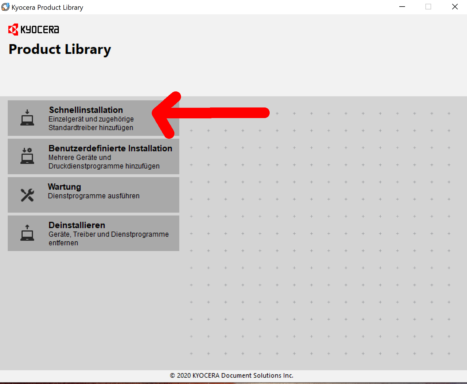Minimize the Kyocera Product Library window
467x384 pixels.
click(x=402, y=7)
